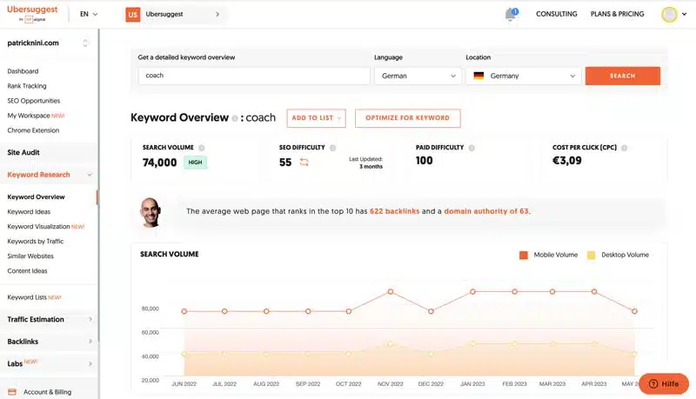
Task: Click the 74,000 search volume value
Action: click(x=159, y=163)
